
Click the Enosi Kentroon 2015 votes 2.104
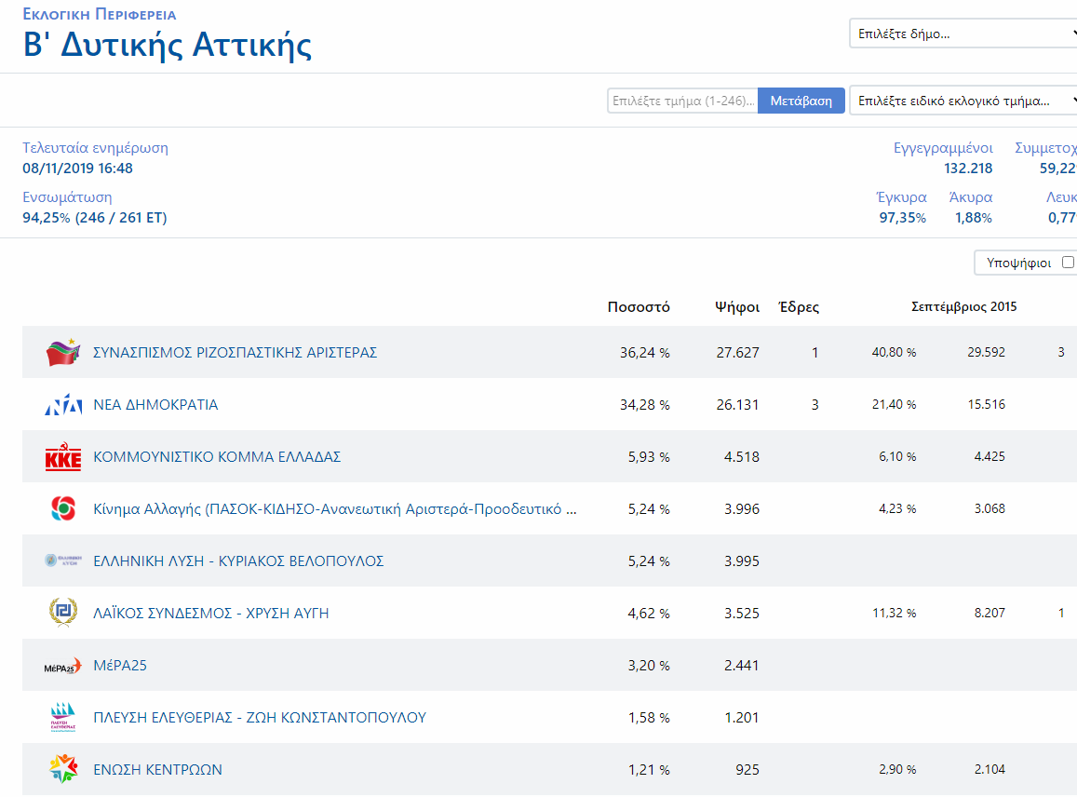coord(989,769)
